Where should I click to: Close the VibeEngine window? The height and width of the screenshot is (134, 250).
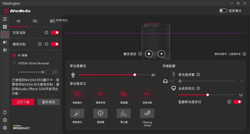(x=245, y=3)
